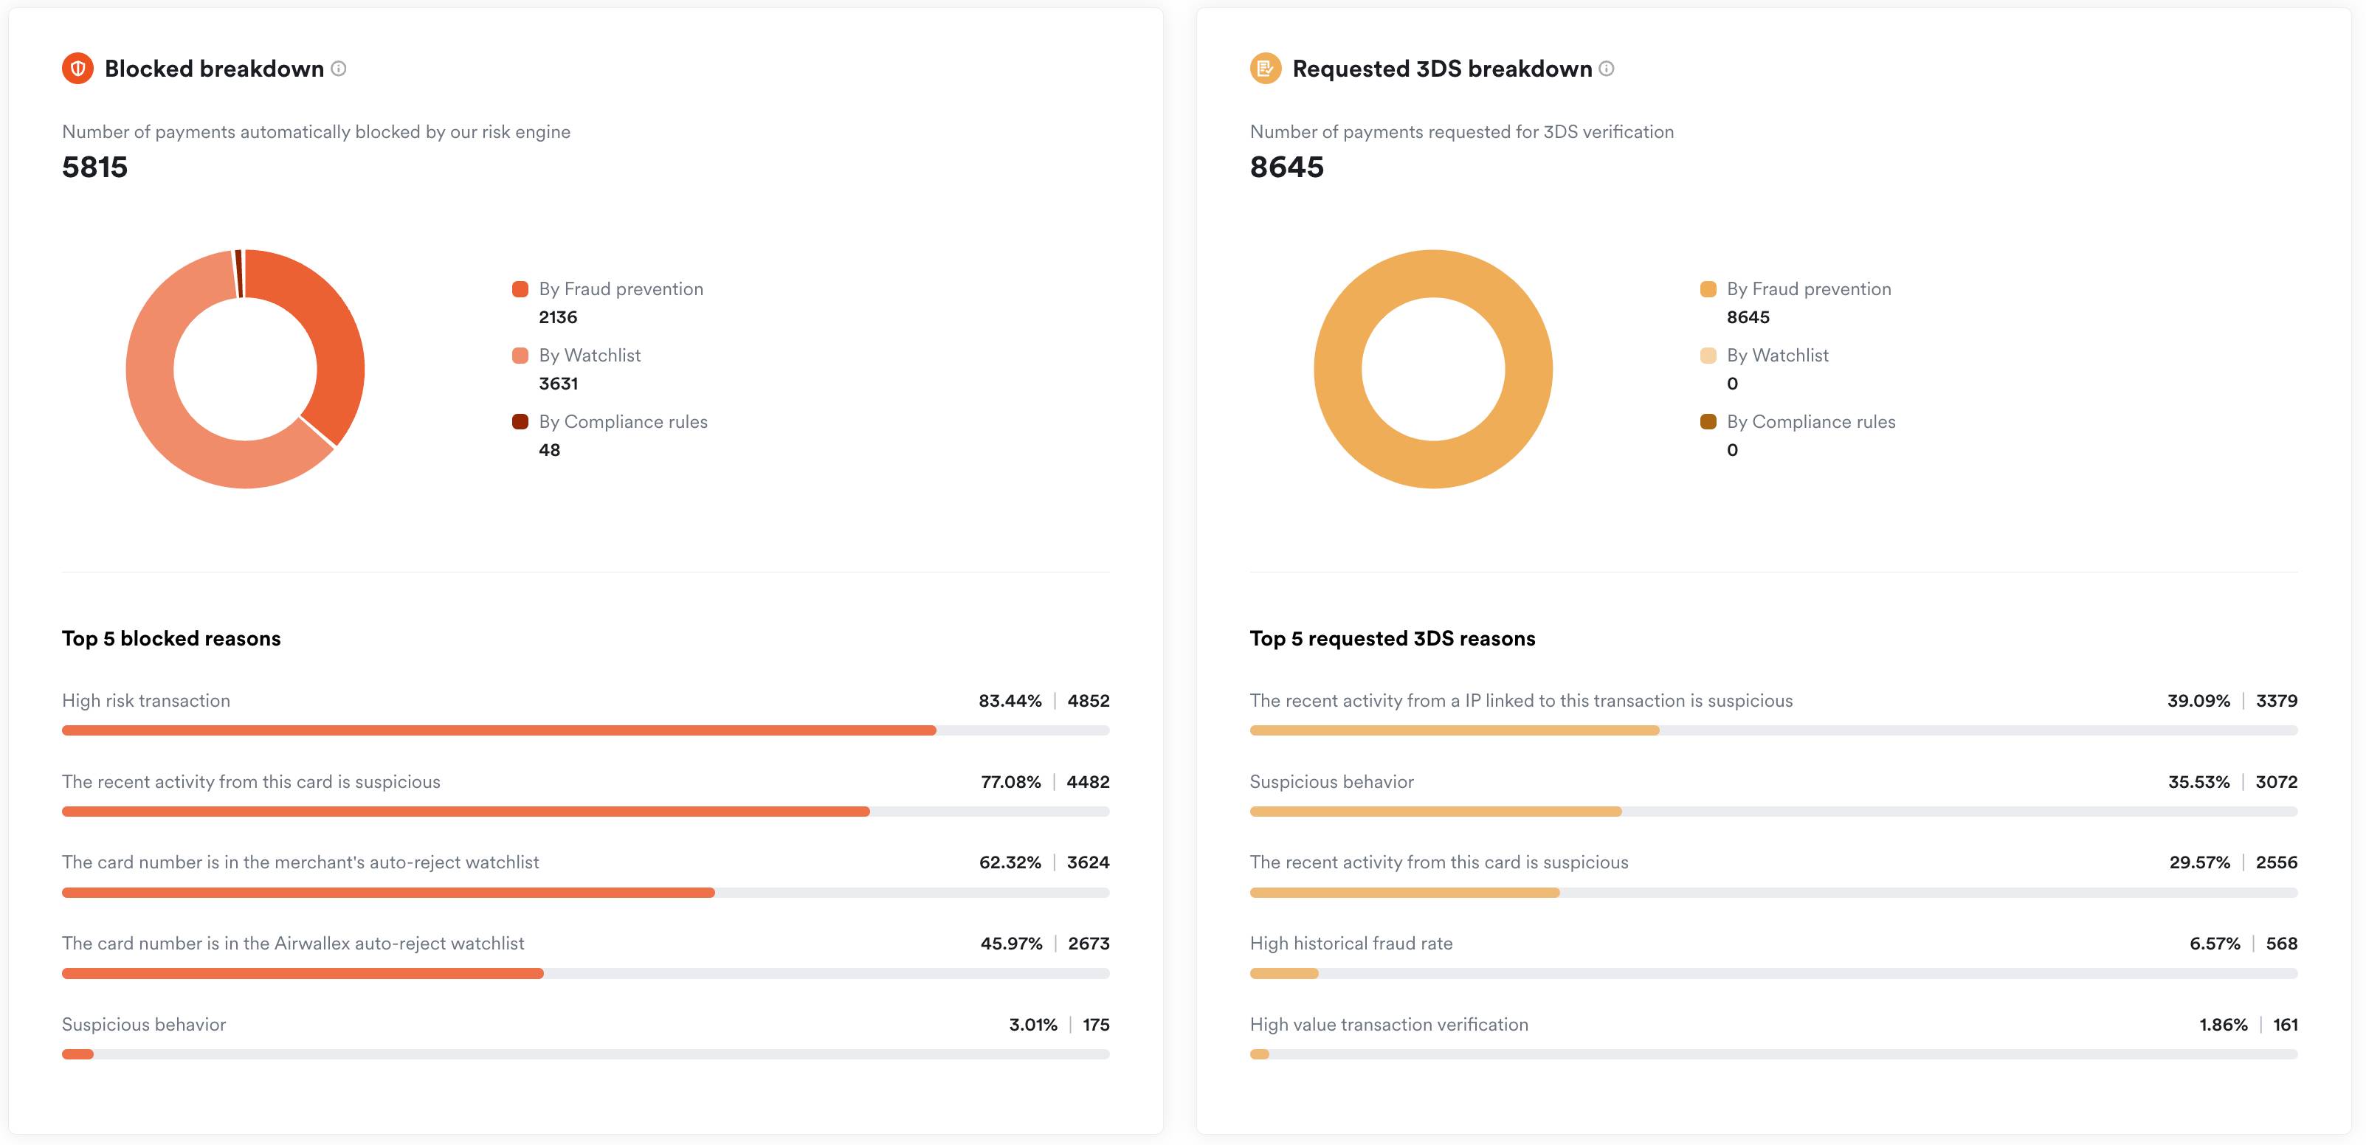Click the yellow 3DS donut chart ring
Image resolution: width=2366 pixels, height=1145 pixels.
click(x=1338, y=367)
